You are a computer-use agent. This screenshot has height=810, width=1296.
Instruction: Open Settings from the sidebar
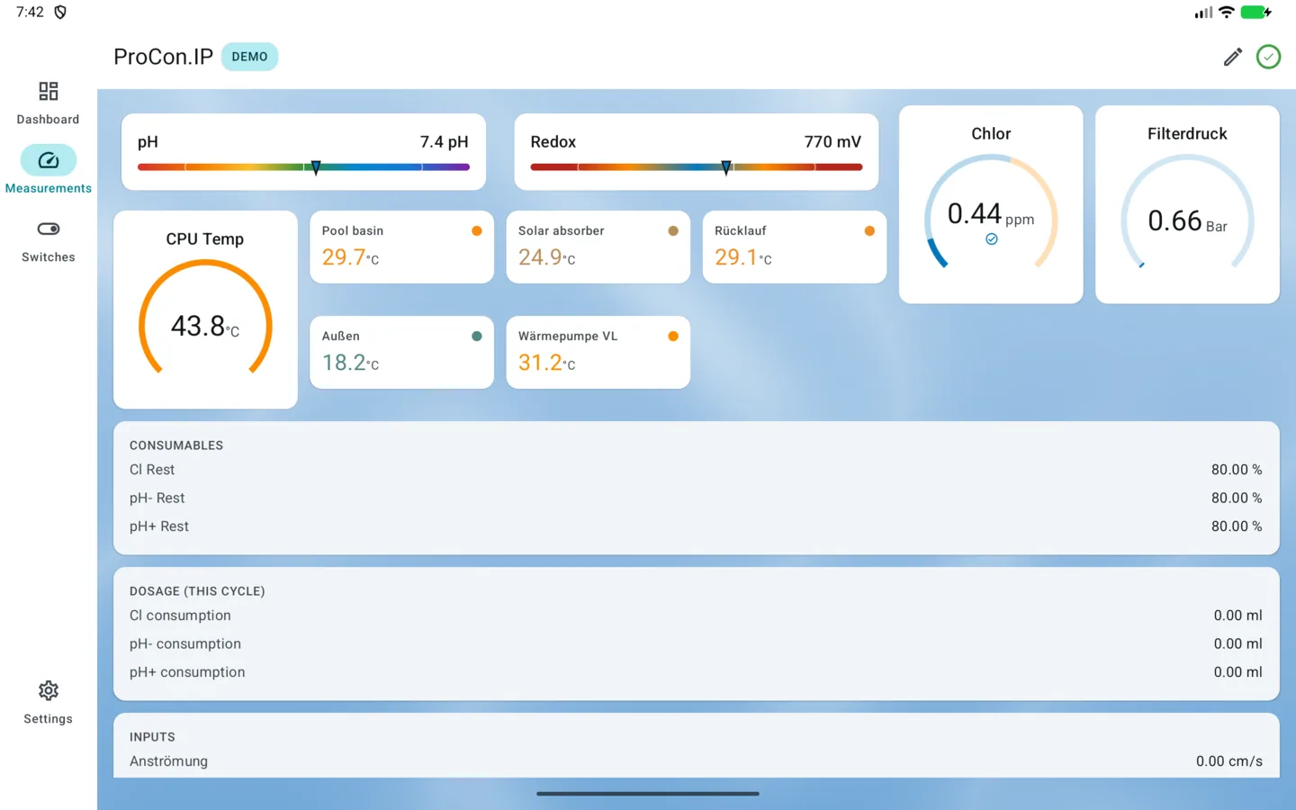point(48,703)
